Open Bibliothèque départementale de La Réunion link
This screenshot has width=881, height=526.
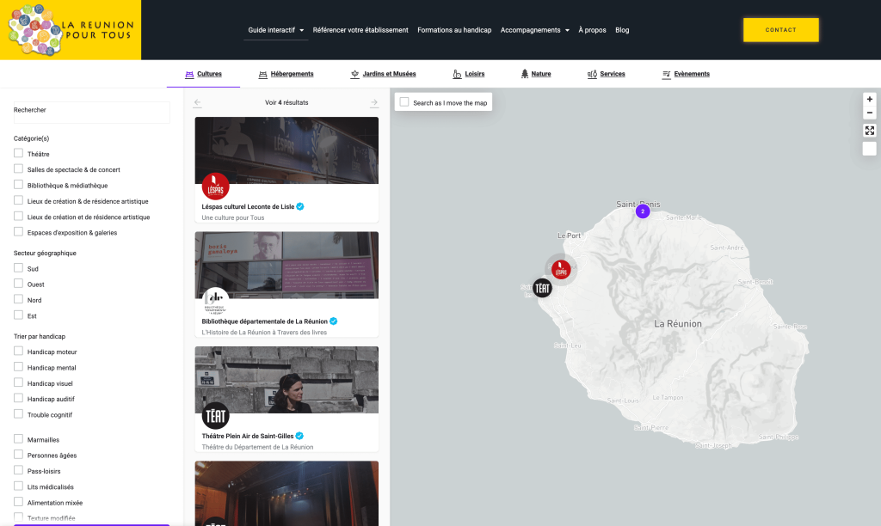265,321
